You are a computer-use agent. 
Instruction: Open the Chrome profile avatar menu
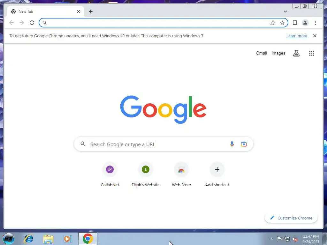click(x=305, y=23)
